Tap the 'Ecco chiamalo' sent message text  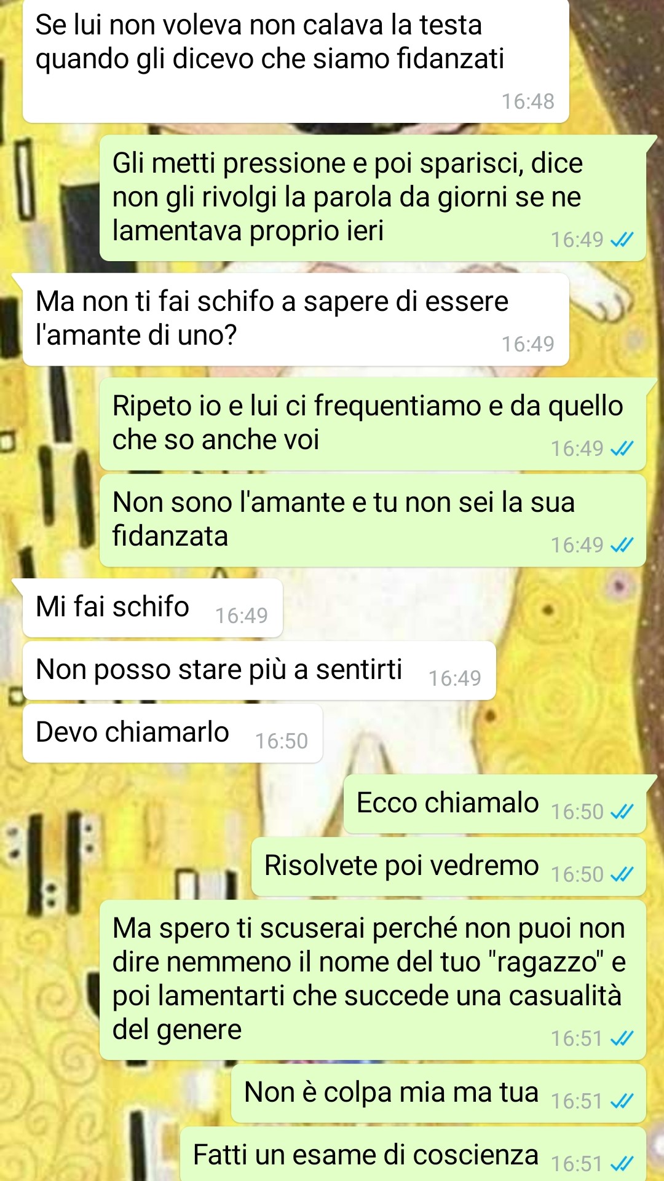448,802
